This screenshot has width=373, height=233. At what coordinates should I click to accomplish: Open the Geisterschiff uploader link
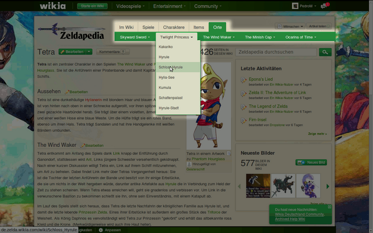pos(195,170)
